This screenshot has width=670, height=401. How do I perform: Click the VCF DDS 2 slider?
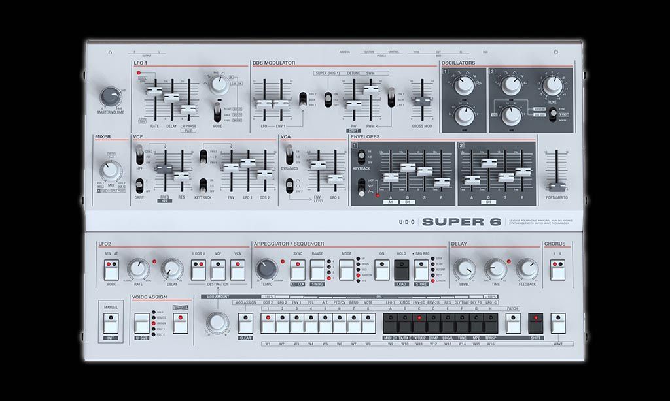[264, 174]
